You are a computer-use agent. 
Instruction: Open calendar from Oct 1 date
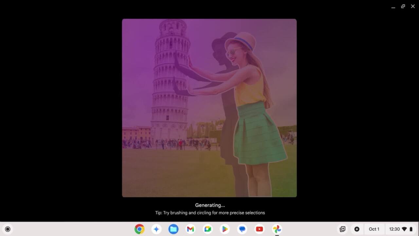point(374,229)
